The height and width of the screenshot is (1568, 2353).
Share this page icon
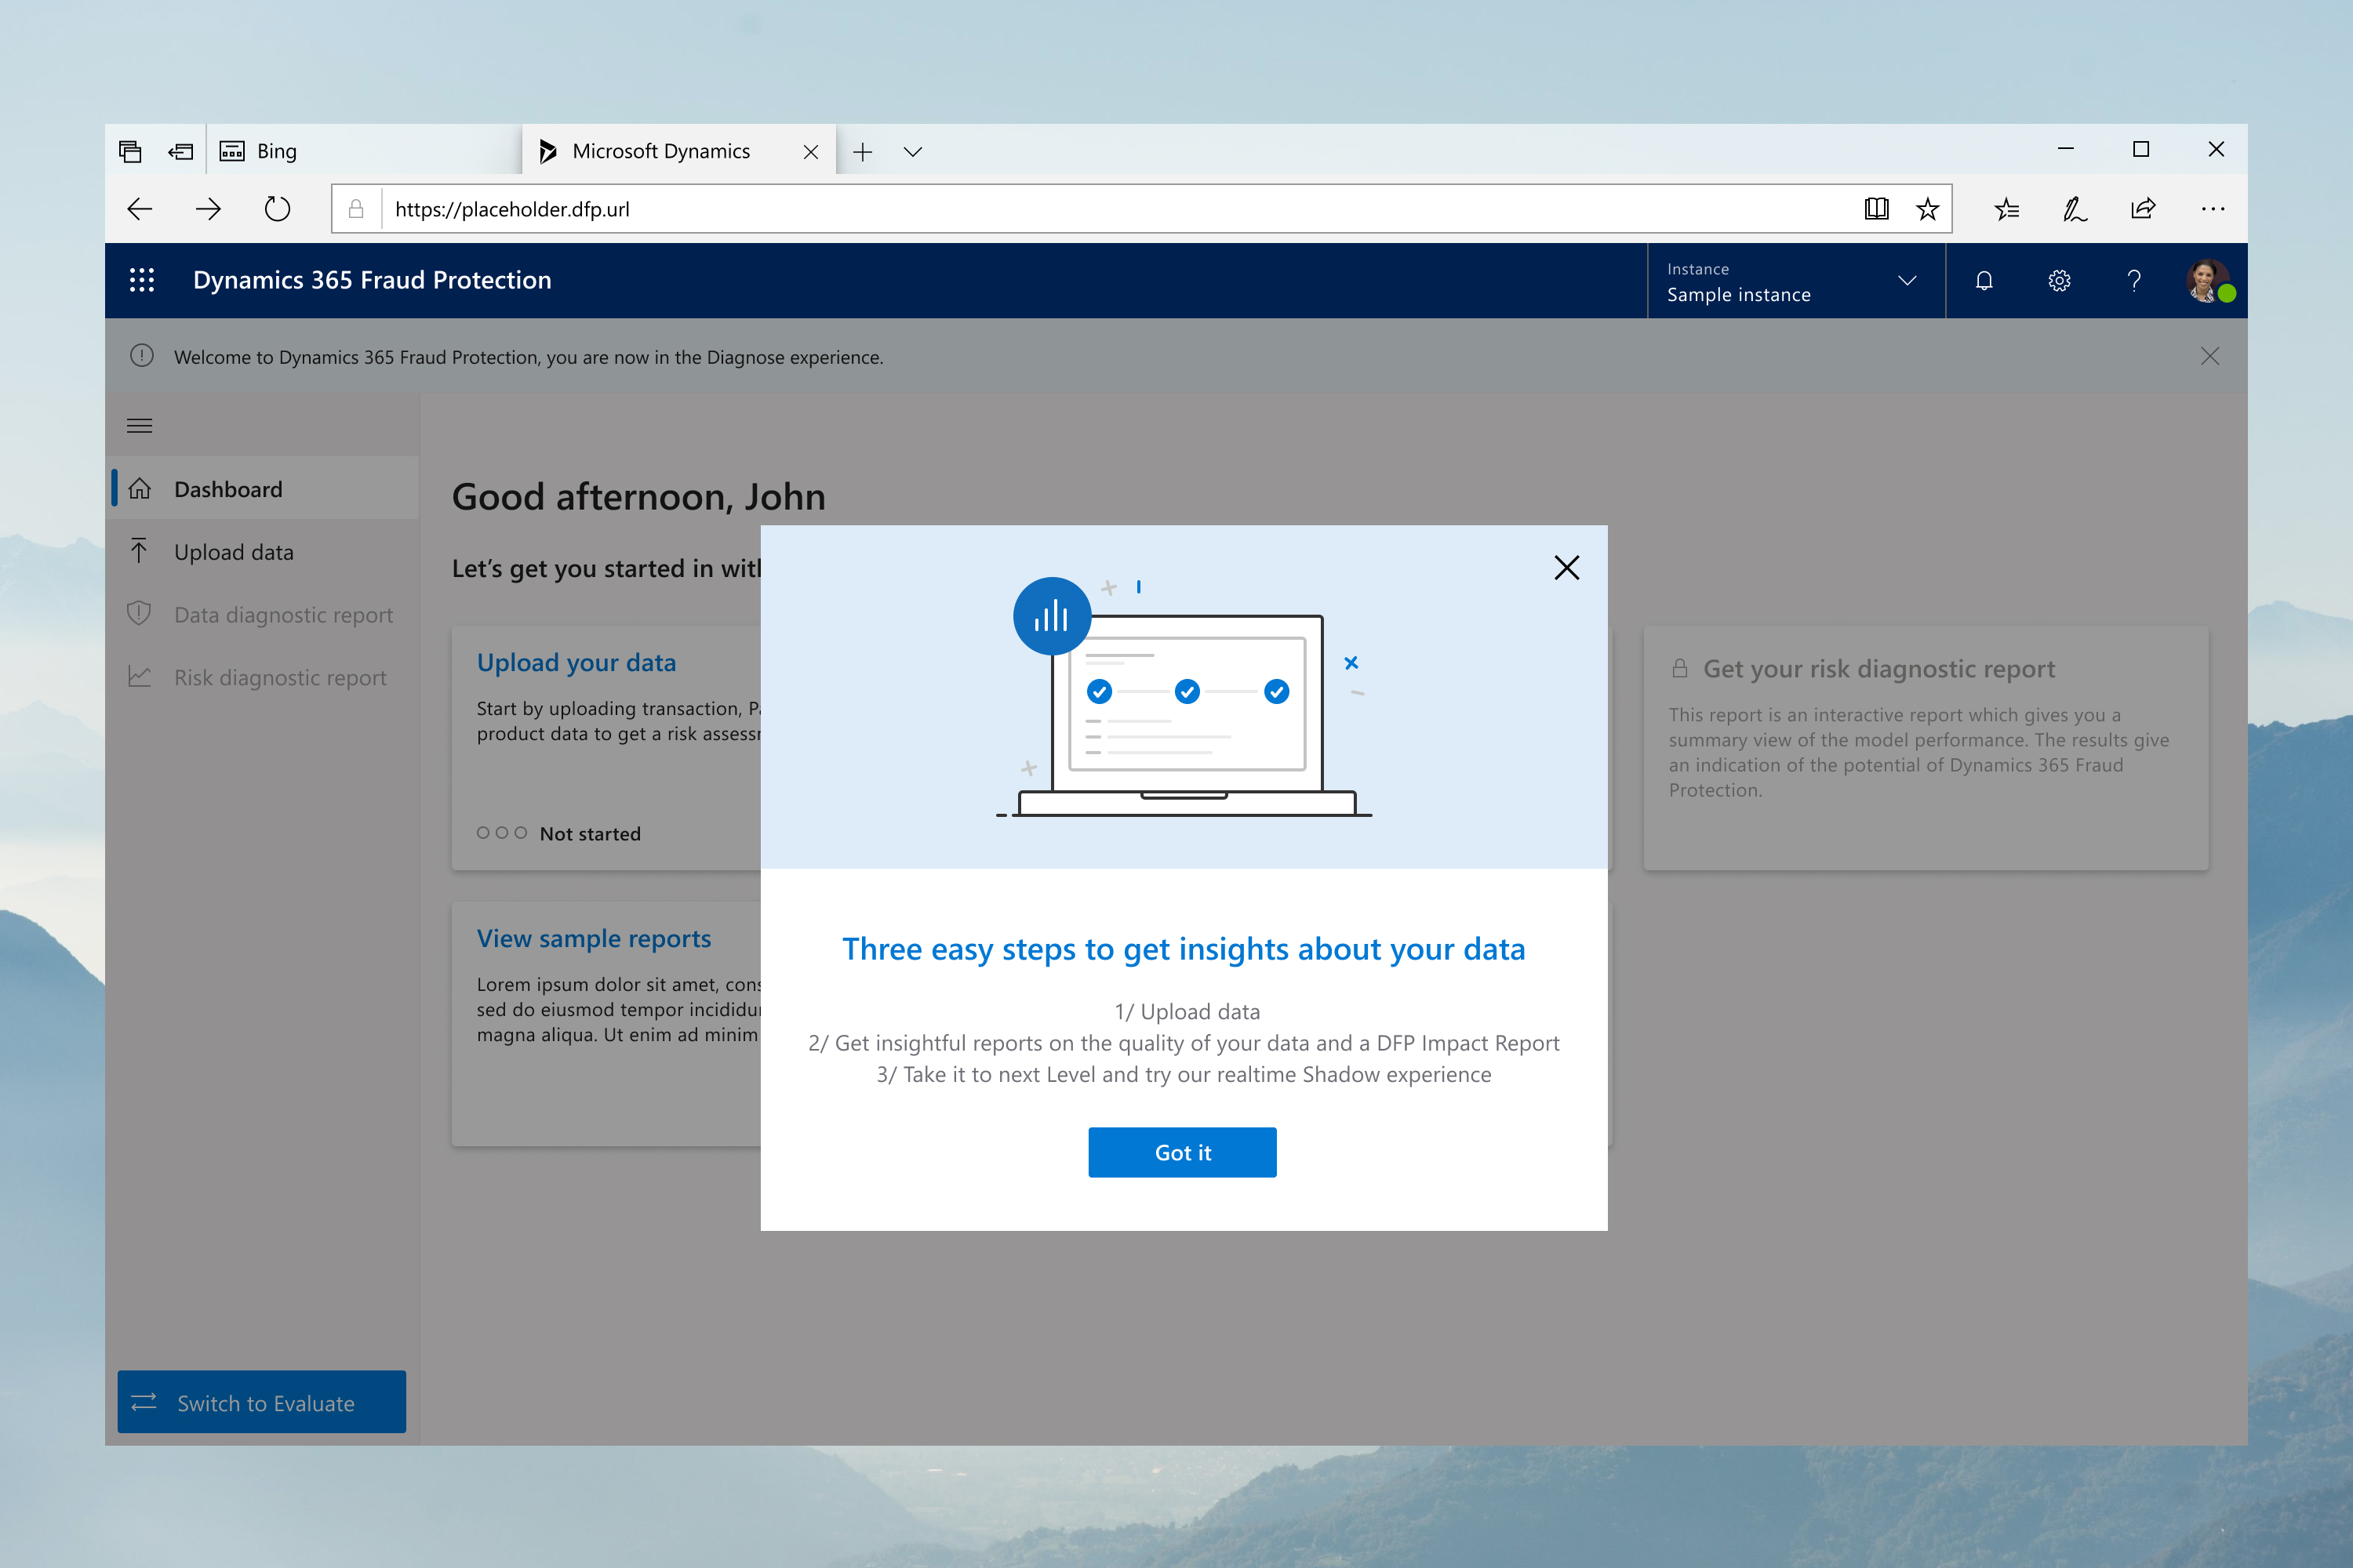(x=2143, y=209)
